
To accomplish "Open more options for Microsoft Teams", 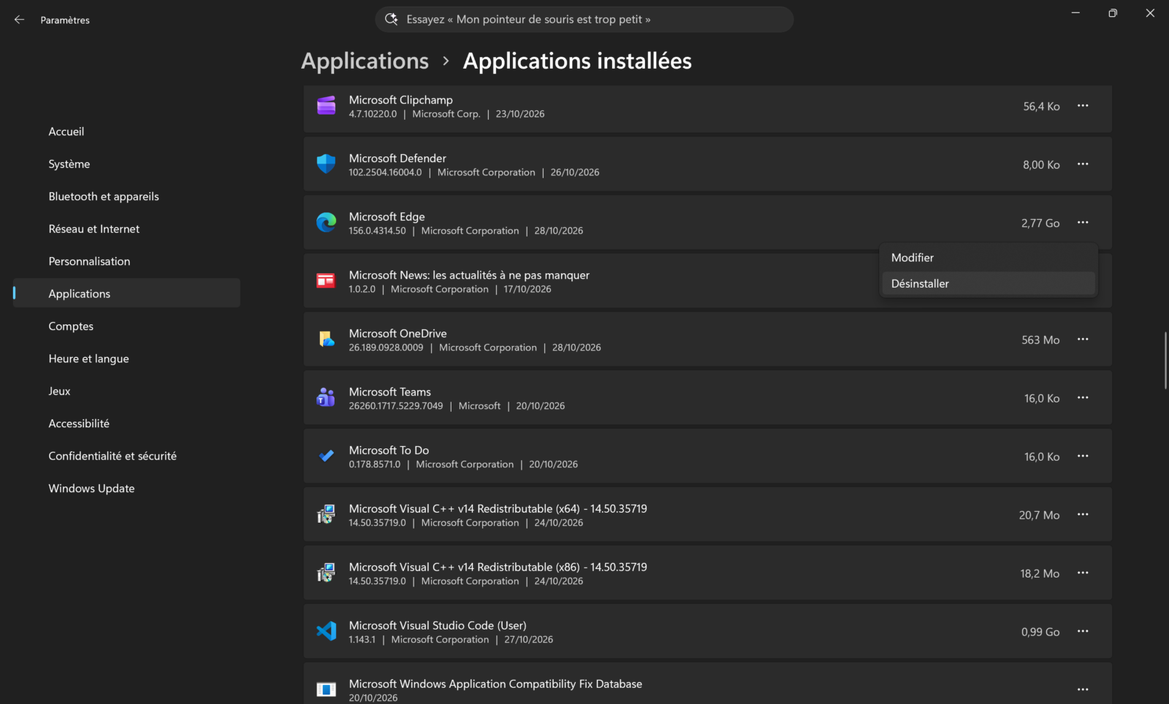I will coord(1083,398).
